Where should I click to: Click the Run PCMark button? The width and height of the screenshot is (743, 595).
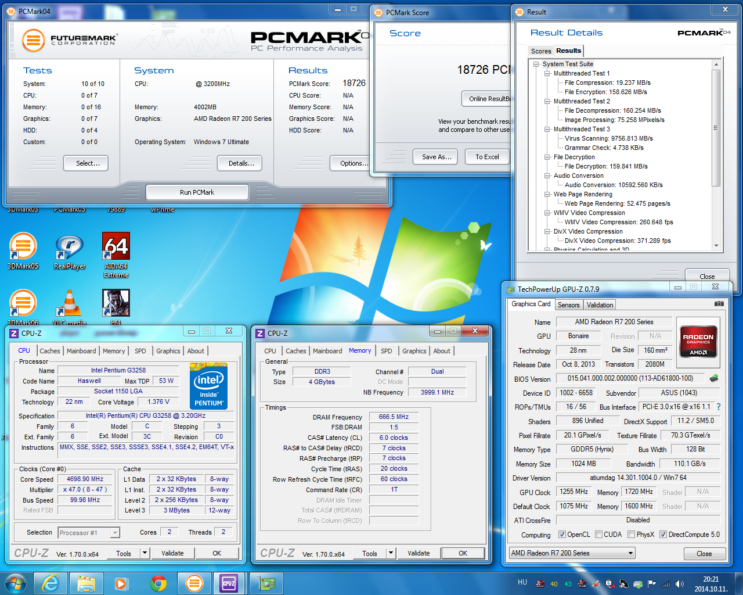pyautogui.click(x=197, y=192)
